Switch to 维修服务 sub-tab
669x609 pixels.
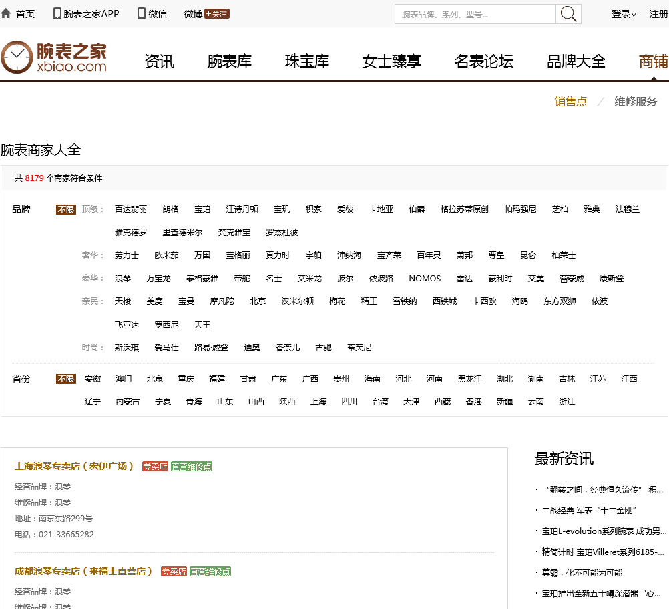636,102
